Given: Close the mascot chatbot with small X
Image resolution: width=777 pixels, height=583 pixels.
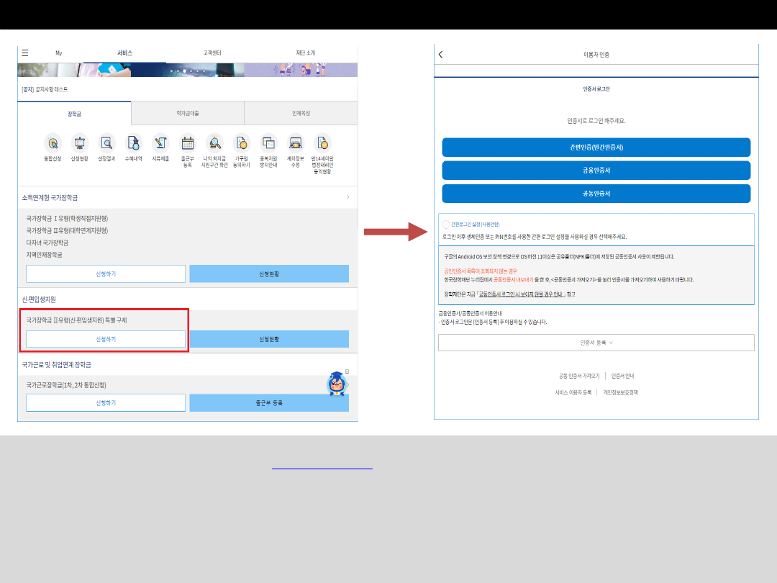Looking at the screenshot, I should (347, 371).
